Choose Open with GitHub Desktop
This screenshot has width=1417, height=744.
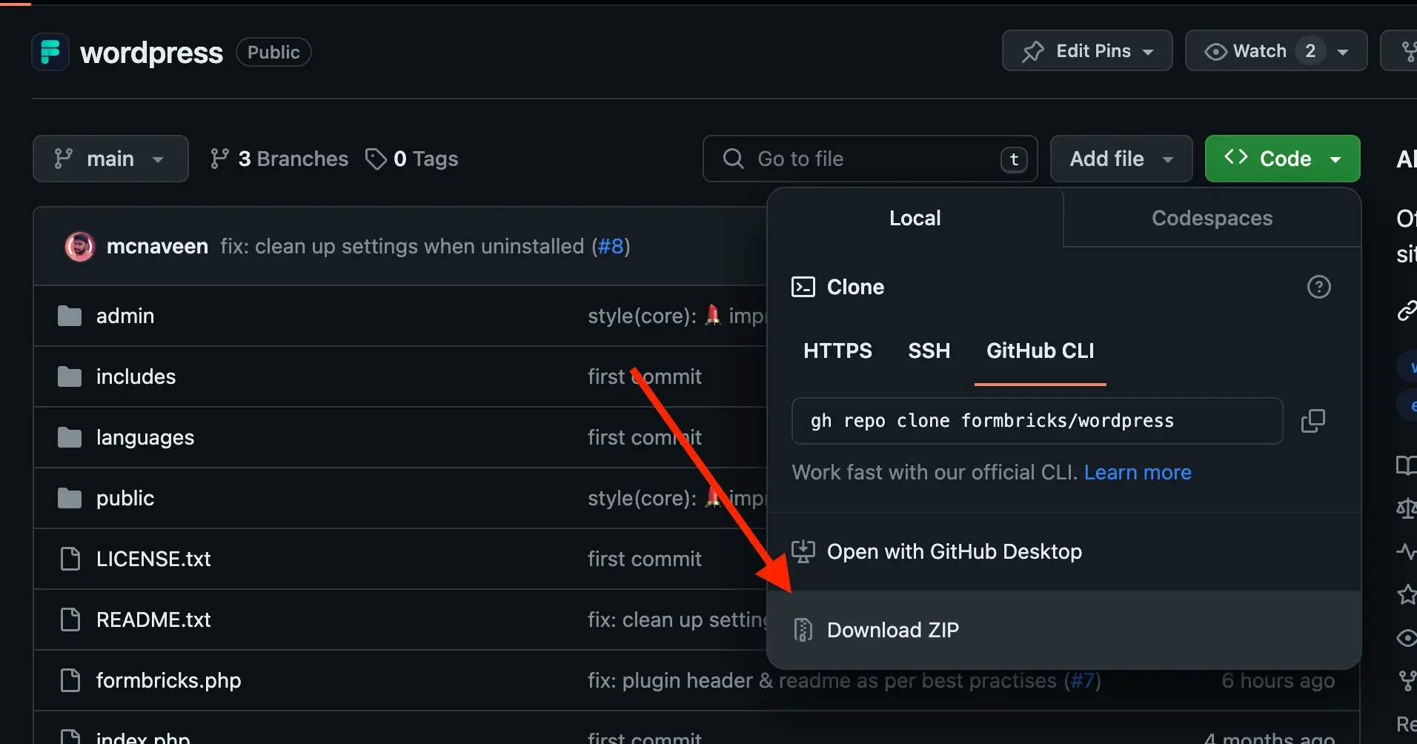[x=1063, y=551]
